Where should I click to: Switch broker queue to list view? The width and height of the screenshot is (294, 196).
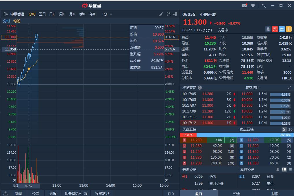[284, 170]
